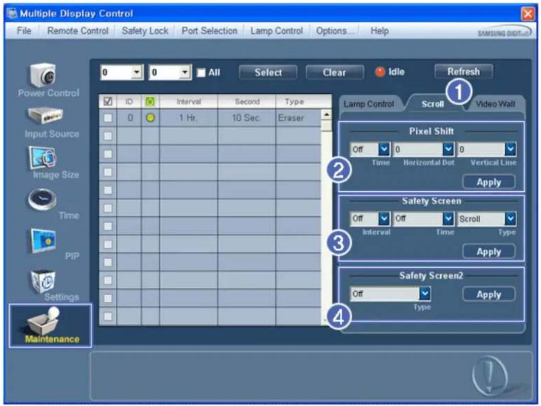Click the Second column header
This screenshot has height=406, width=541.
[x=247, y=101]
